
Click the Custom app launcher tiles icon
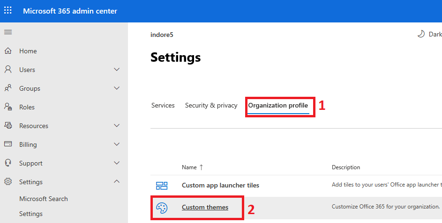(162, 186)
